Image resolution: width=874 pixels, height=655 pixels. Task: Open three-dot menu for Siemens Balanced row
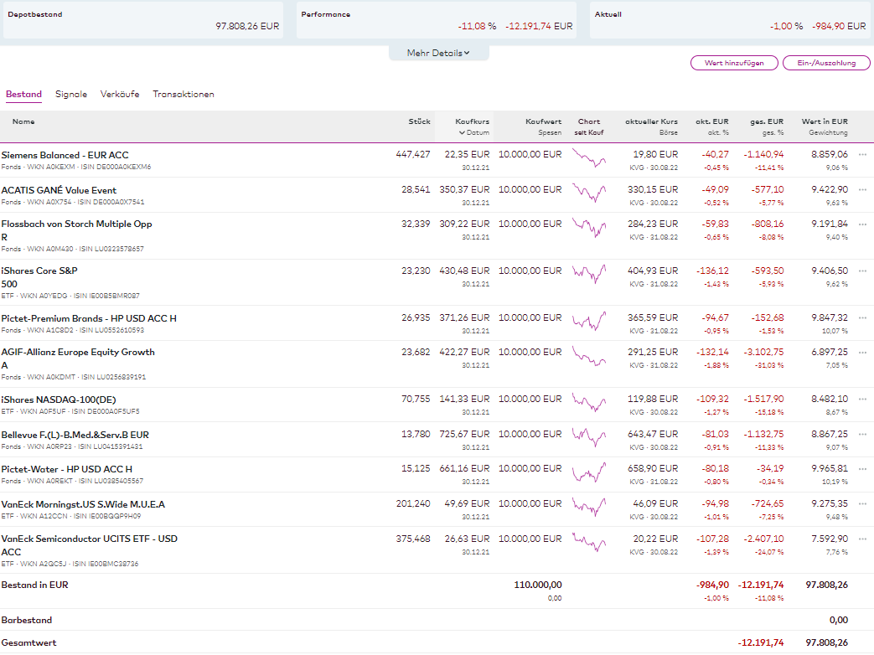point(862,154)
